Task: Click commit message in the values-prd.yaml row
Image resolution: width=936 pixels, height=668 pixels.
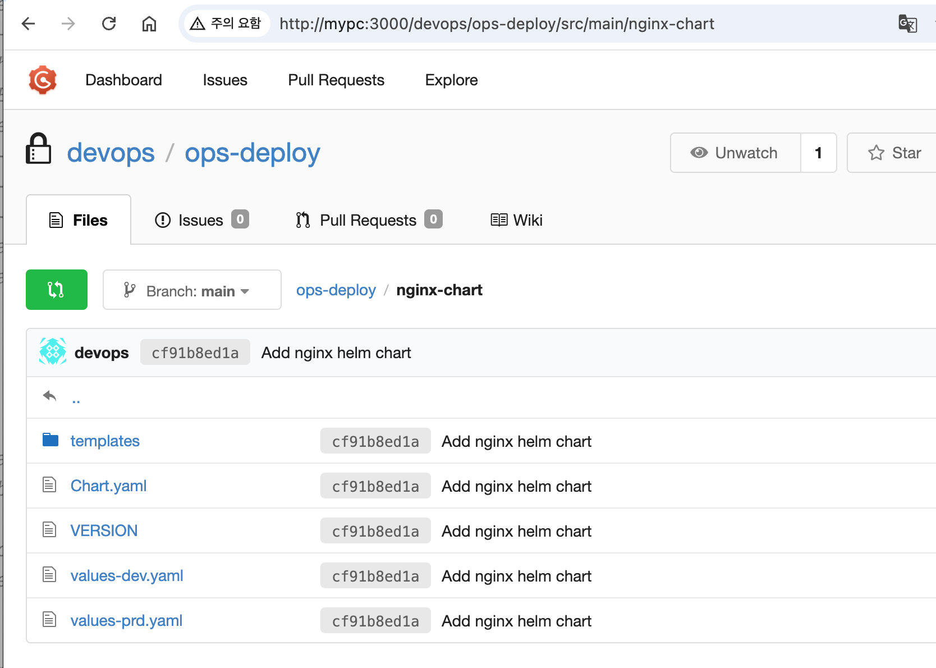Action: (516, 621)
